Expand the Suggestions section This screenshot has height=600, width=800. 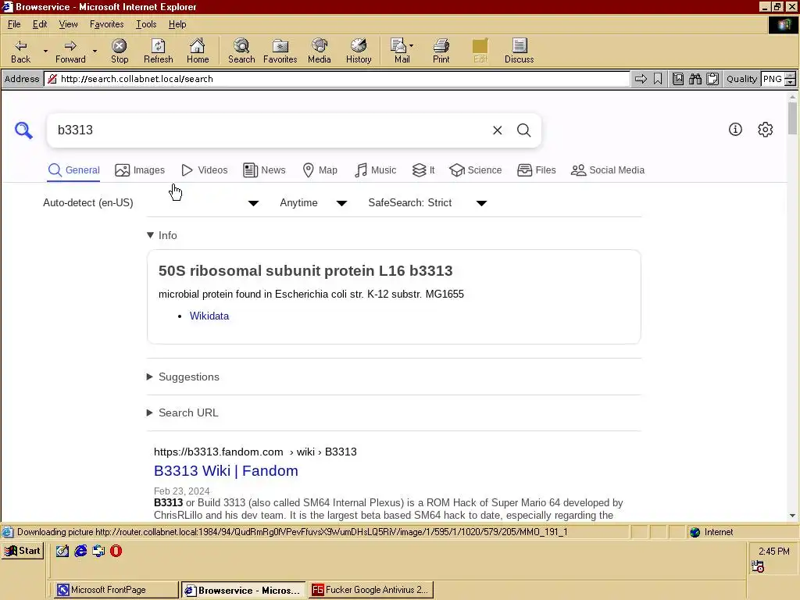coord(183,377)
